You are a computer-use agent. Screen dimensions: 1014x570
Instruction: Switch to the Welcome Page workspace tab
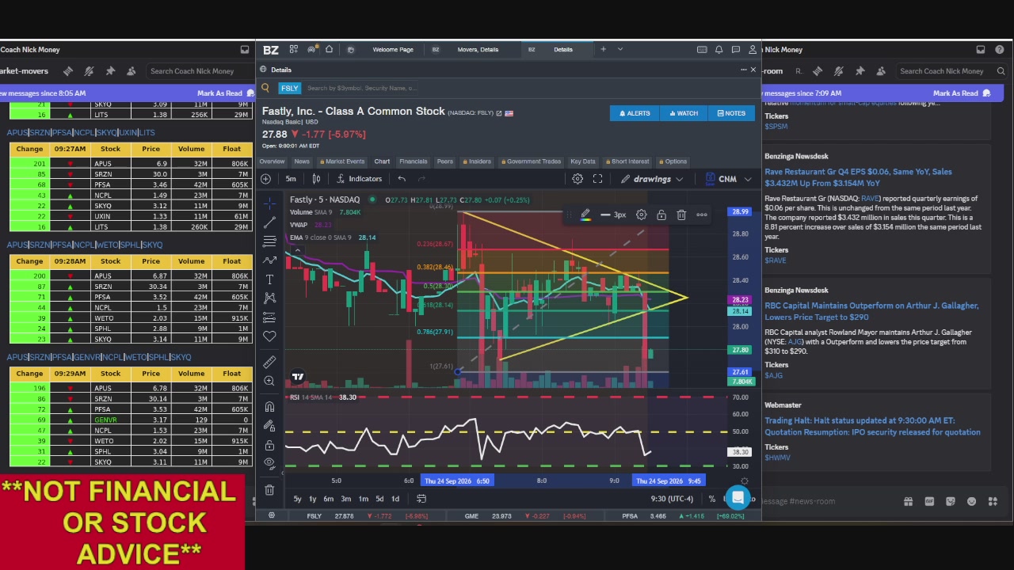pyautogui.click(x=393, y=49)
